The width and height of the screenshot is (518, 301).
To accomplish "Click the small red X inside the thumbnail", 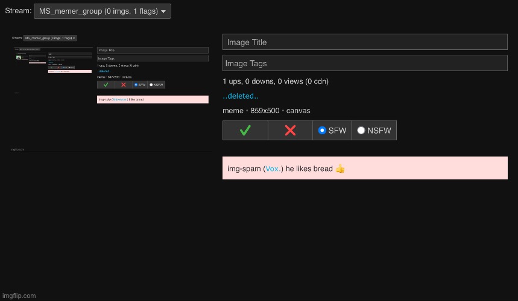I will tap(124, 85).
